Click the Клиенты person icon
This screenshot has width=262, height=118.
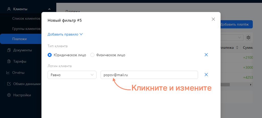pos(9,9)
